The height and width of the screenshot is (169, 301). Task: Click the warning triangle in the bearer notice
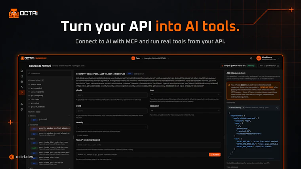pos(229,84)
